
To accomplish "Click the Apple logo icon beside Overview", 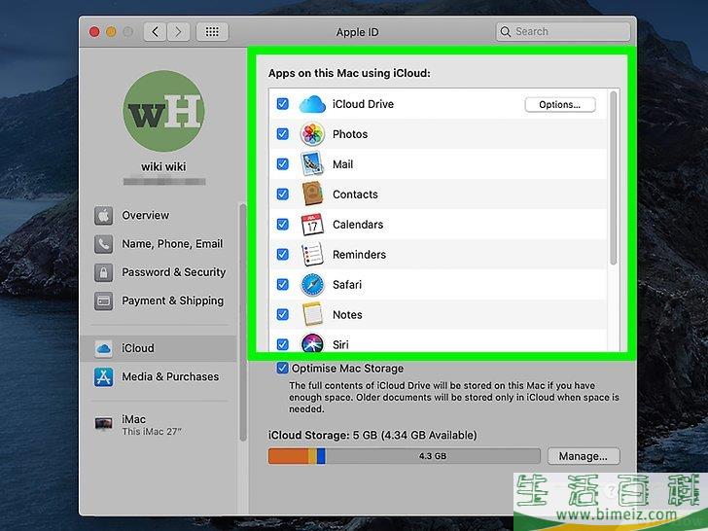I will coord(103,215).
